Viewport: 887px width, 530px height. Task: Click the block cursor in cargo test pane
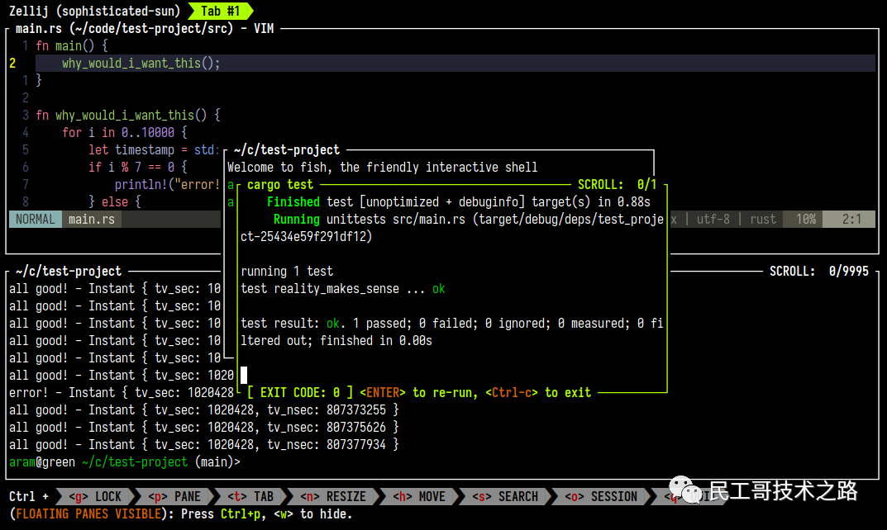(244, 375)
